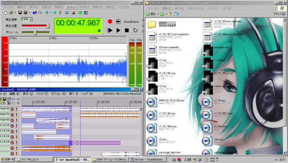Screen dimensions: 288x163
Task: Click the redo arrow in REAPER toolbar
Action: (x=18, y=99)
